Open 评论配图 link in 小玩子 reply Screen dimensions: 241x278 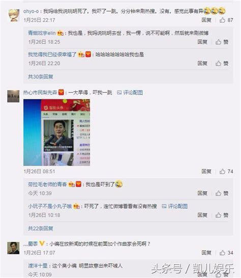click(x=174, y=206)
